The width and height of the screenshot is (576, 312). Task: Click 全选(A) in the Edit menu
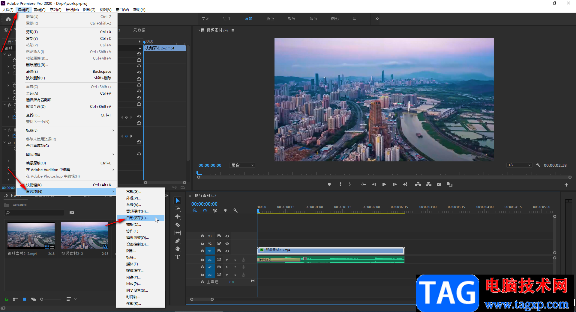[x=32, y=93]
